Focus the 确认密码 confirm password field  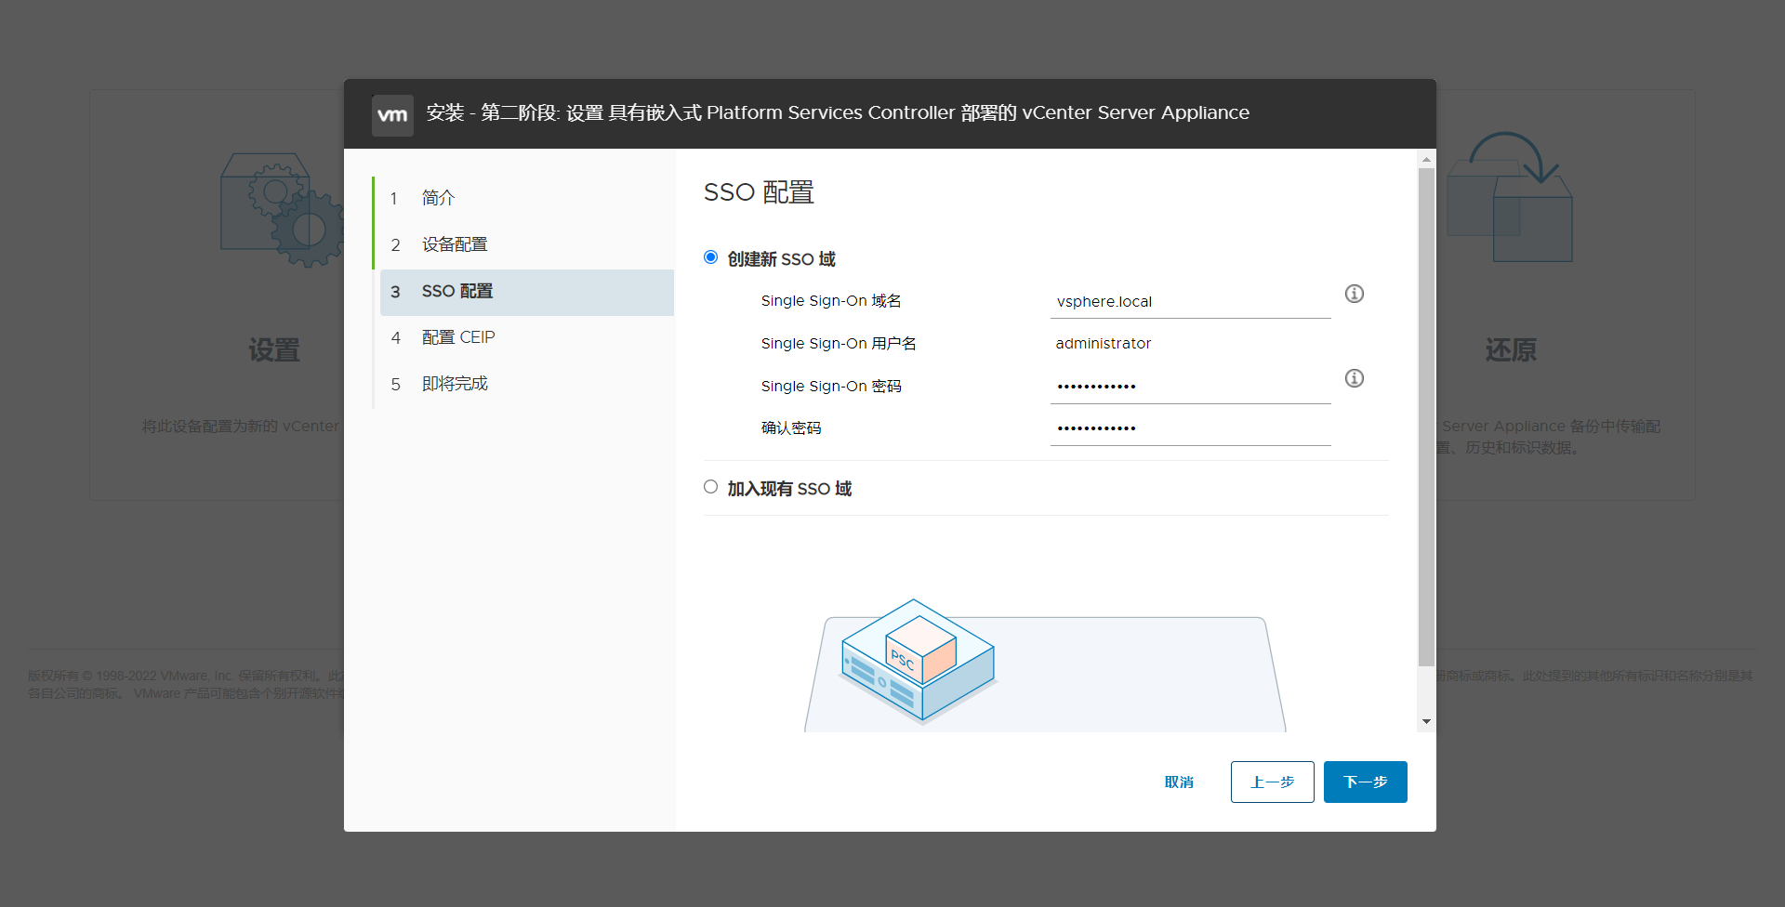(x=1191, y=428)
